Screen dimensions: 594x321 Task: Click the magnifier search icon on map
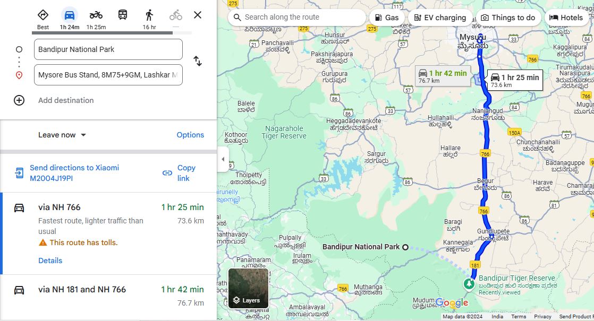pyautogui.click(x=237, y=18)
